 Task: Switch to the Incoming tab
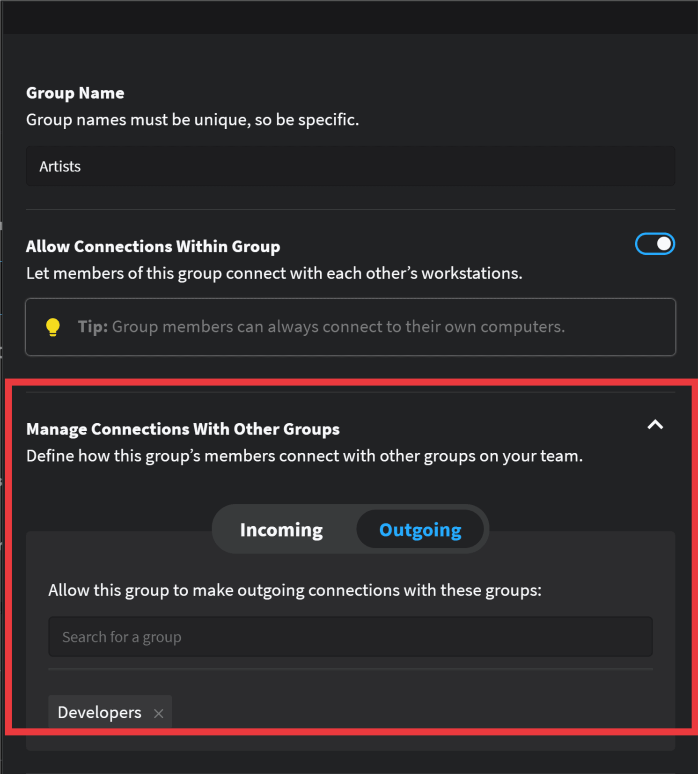(x=281, y=530)
